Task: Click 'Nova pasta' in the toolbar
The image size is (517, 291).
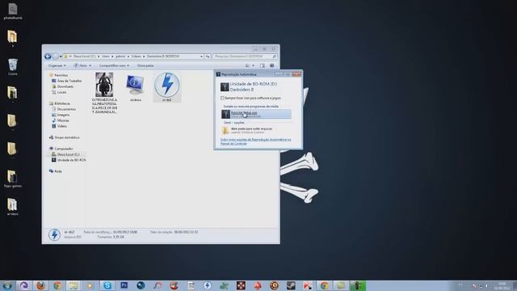Action: (145, 65)
